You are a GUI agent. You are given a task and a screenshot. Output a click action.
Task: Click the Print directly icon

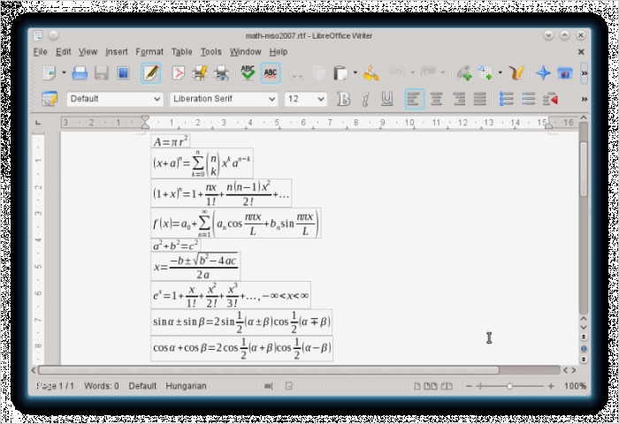pyautogui.click(x=200, y=73)
